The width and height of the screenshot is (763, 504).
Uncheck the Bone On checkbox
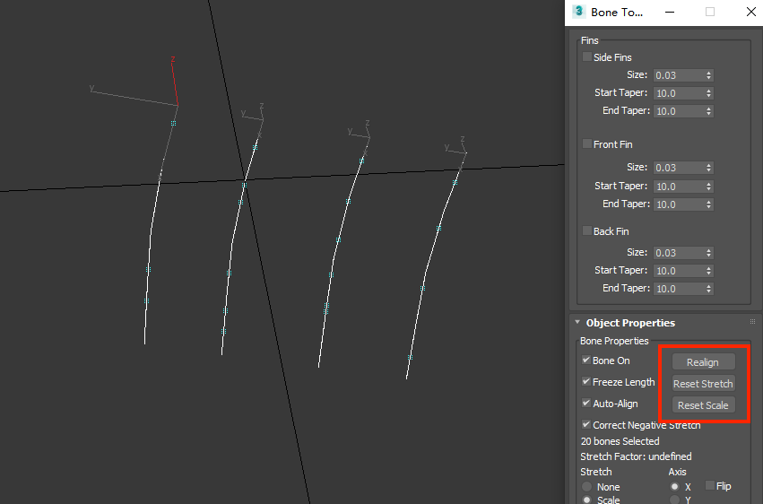[x=585, y=361]
